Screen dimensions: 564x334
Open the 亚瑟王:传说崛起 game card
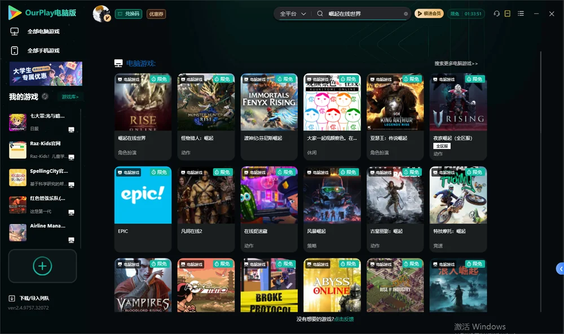tap(395, 117)
